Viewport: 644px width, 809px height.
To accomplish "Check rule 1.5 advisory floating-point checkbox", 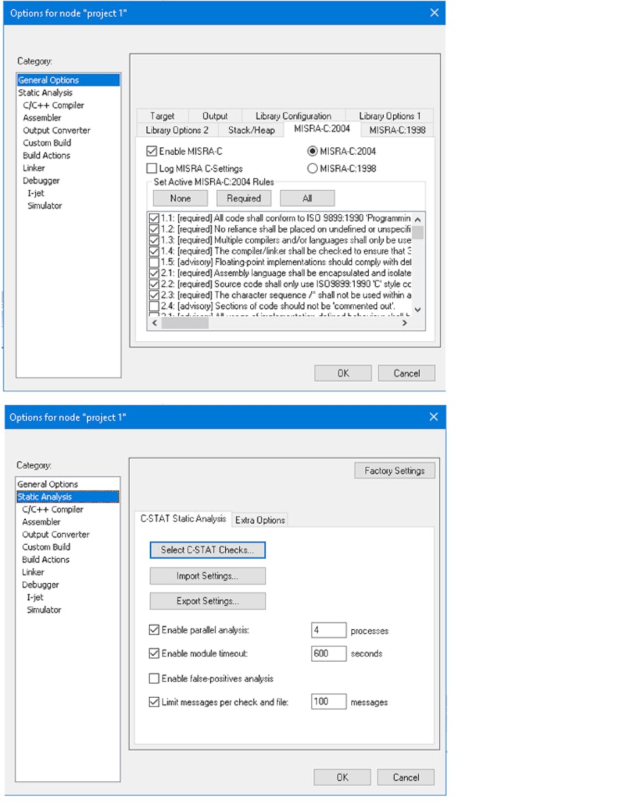I will click(154, 261).
